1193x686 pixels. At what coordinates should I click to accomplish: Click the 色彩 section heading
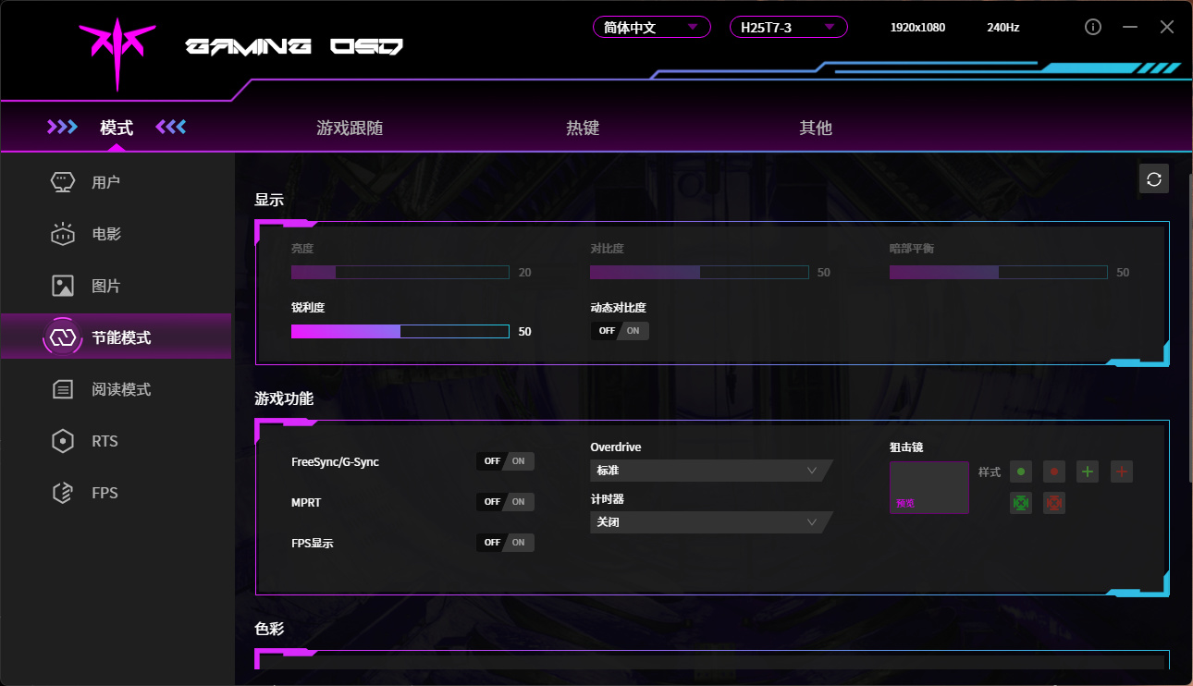pos(269,629)
